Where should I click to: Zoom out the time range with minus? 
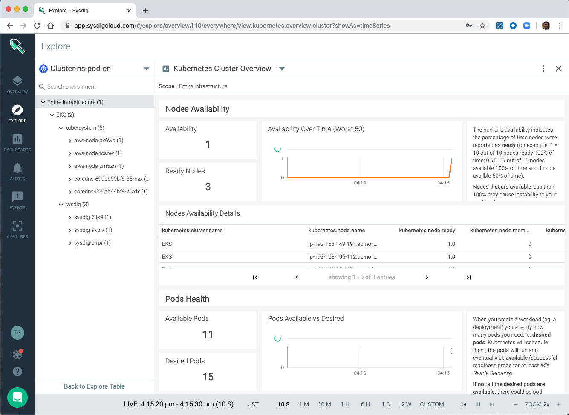515,404
